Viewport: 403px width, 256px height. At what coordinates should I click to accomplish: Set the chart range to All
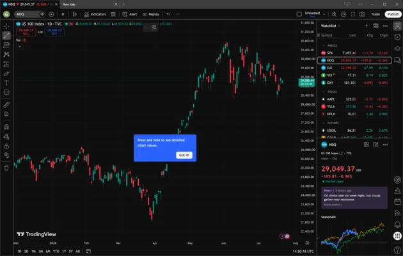pos(77,252)
